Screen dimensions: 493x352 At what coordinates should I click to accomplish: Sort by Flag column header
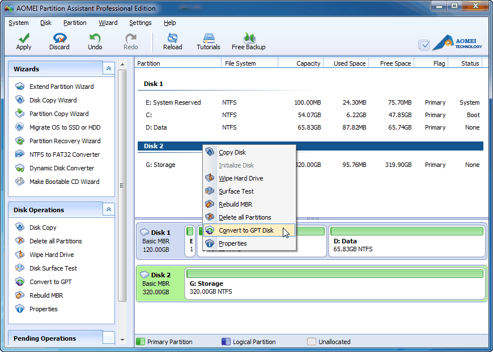click(431, 63)
